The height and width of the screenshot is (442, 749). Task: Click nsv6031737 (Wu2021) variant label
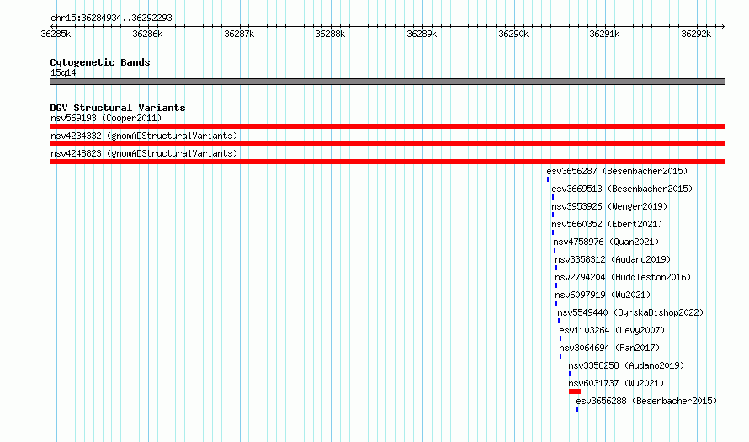click(x=616, y=383)
